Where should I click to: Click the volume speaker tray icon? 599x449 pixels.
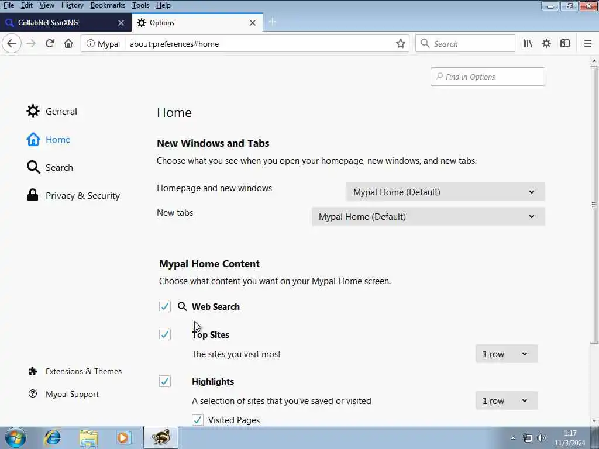[541, 438]
